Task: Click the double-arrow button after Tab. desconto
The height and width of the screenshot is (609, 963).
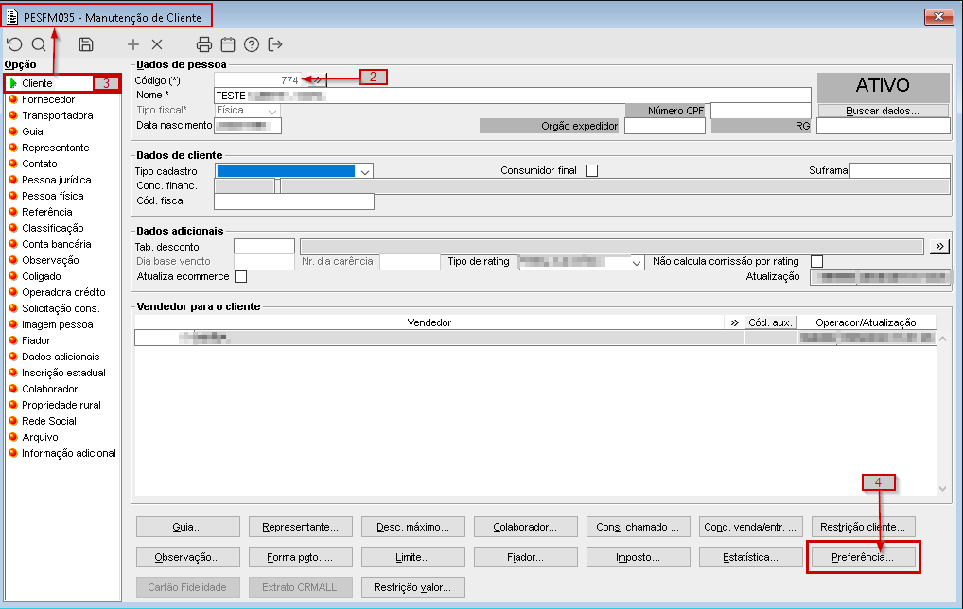Action: coord(939,247)
